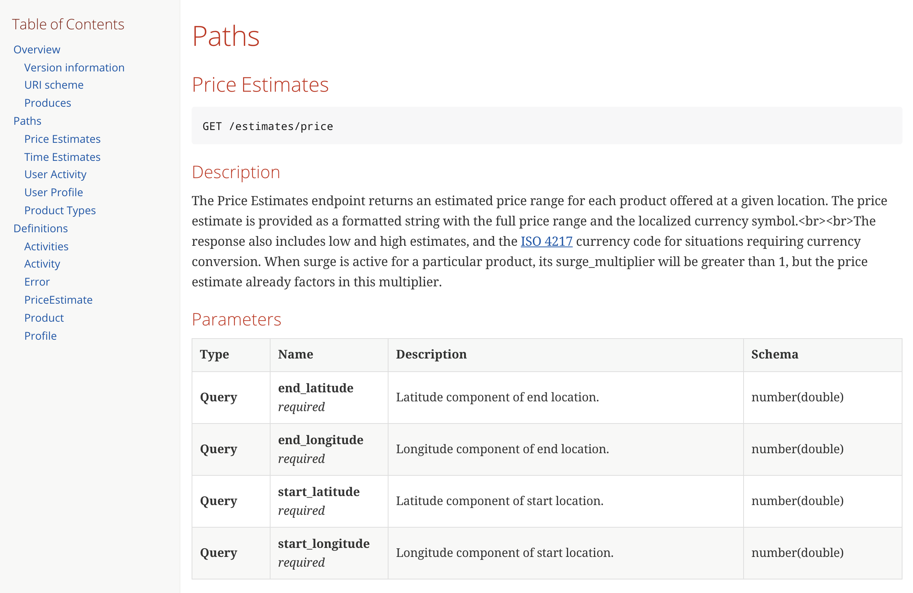Go to the Produces section
The width and height of the screenshot is (913, 593).
47,103
